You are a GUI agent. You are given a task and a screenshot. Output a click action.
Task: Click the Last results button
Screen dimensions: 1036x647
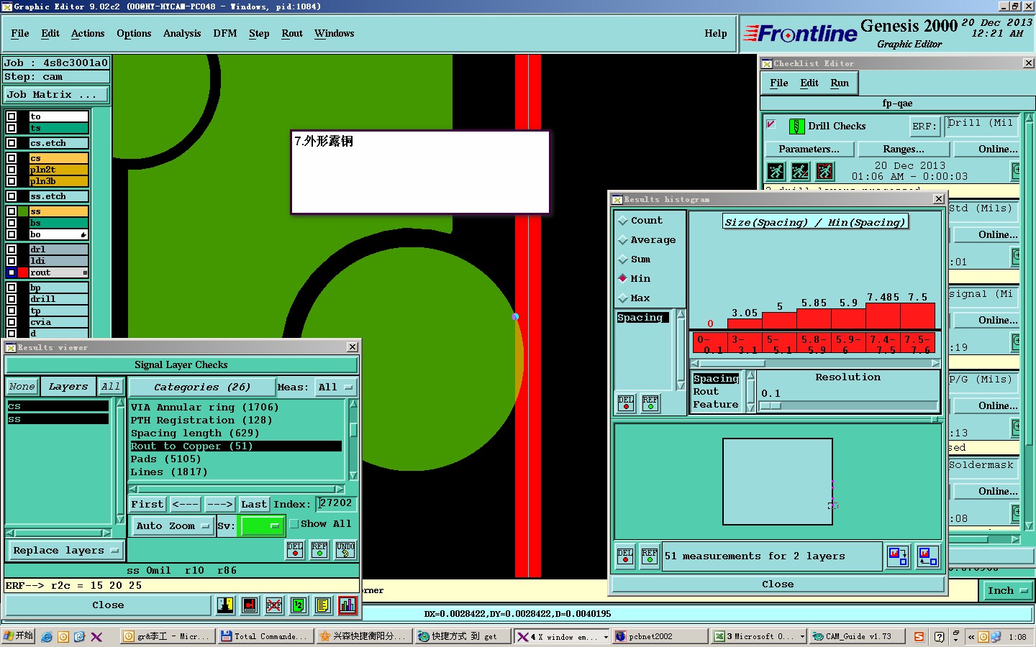[x=254, y=505]
